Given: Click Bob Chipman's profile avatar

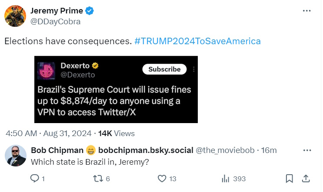Looking at the screenshot, I should pyautogui.click(x=15, y=156).
